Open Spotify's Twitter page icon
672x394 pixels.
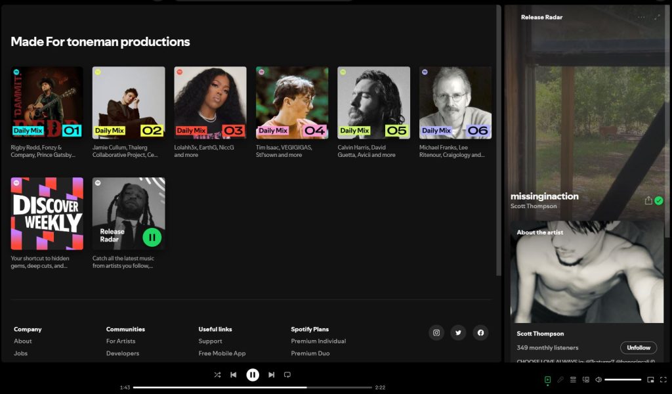[459, 333]
